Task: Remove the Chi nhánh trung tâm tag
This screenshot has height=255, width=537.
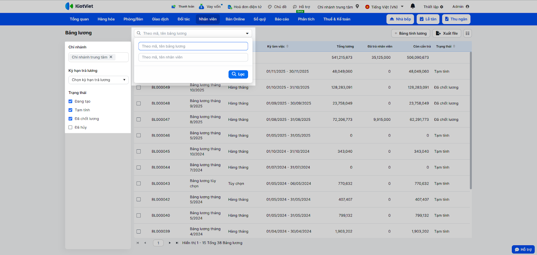Action: [111, 57]
